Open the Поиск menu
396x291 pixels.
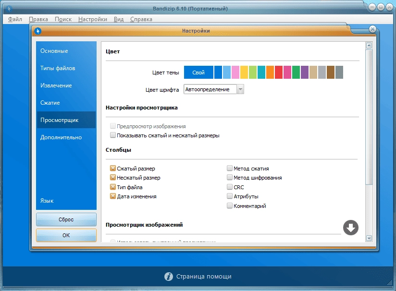pyautogui.click(x=63, y=19)
